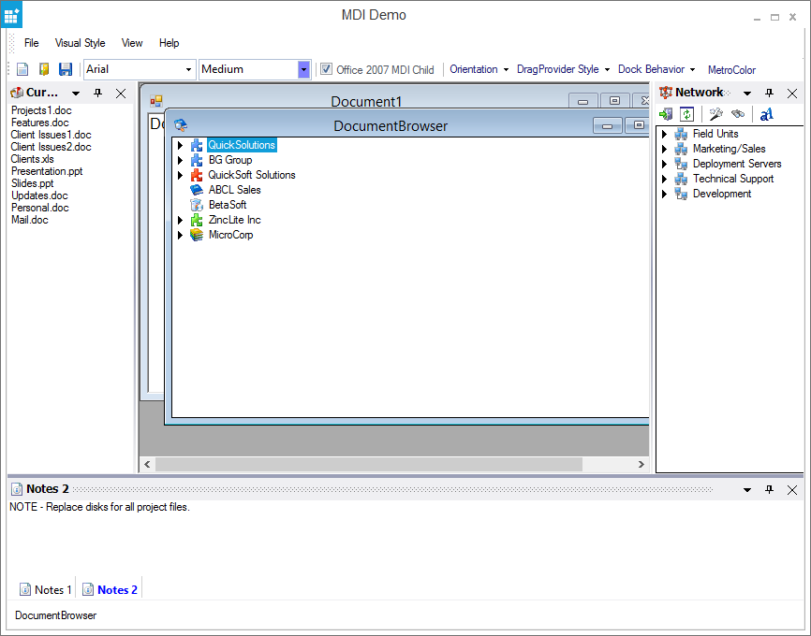
Task: Toggle the Office 2007 MDI Child checkbox
Action: pyautogui.click(x=326, y=69)
